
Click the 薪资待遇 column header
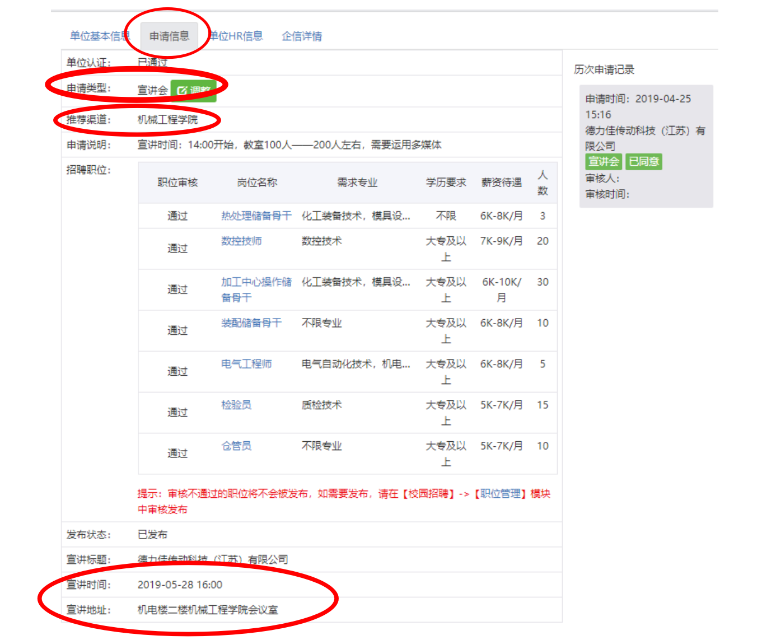[501, 183]
